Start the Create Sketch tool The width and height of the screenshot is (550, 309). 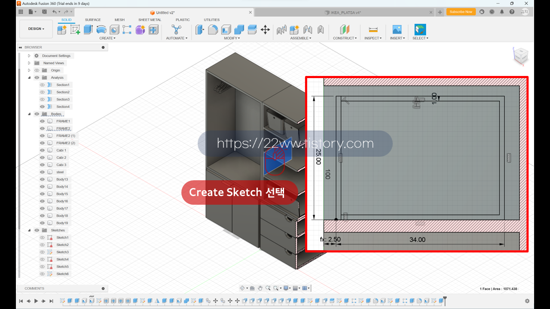click(x=75, y=30)
